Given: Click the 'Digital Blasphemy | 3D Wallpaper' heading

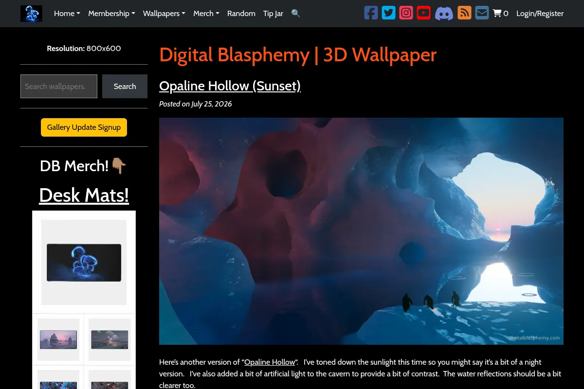Looking at the screenshot, I should 298,55.
